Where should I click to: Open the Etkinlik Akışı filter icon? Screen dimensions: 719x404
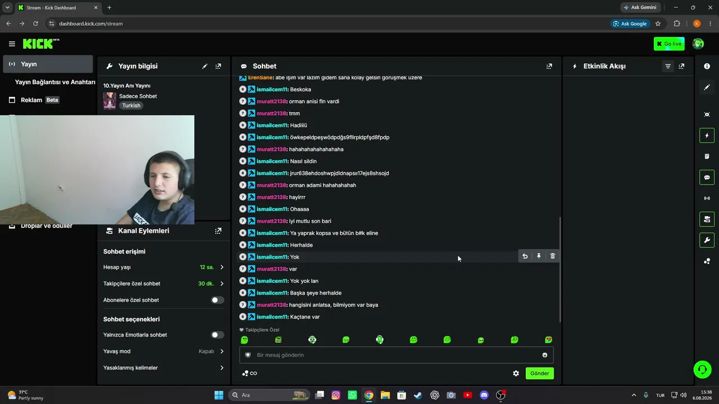pyautogui.click(x=668, y=66)
